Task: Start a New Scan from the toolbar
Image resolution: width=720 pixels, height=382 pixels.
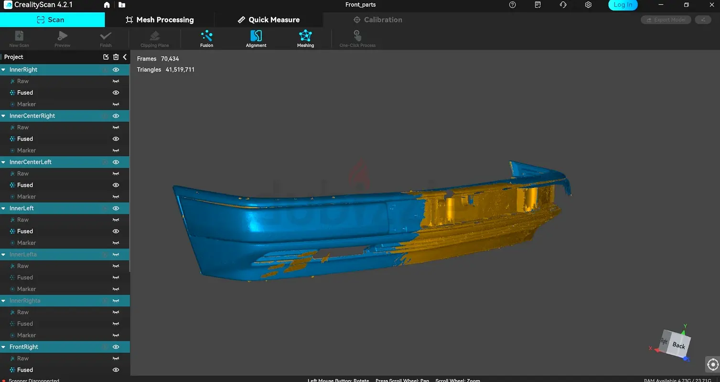Action: pos(19,39)
